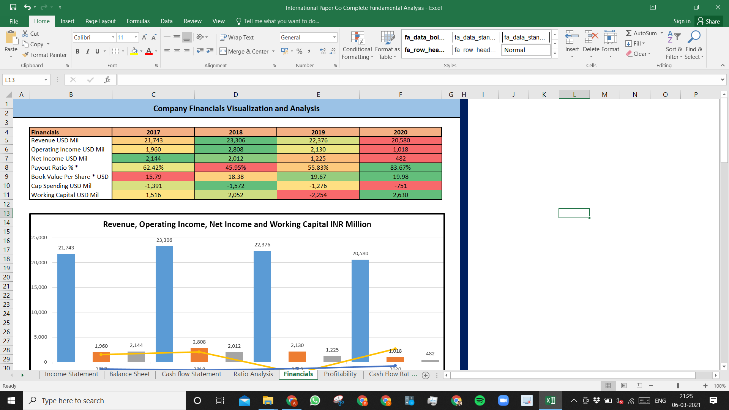The height and width of the screenshot is (410, 729).
Task: Switch to Balance Sheet sheet tab
Action: 129,374
